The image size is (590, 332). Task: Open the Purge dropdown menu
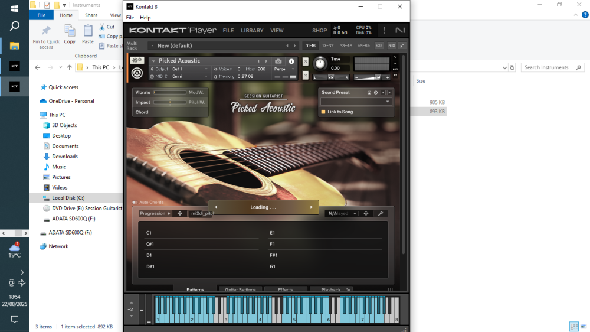(284, 69)
